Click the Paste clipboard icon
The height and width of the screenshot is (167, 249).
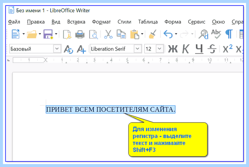[x=134, y=34]
